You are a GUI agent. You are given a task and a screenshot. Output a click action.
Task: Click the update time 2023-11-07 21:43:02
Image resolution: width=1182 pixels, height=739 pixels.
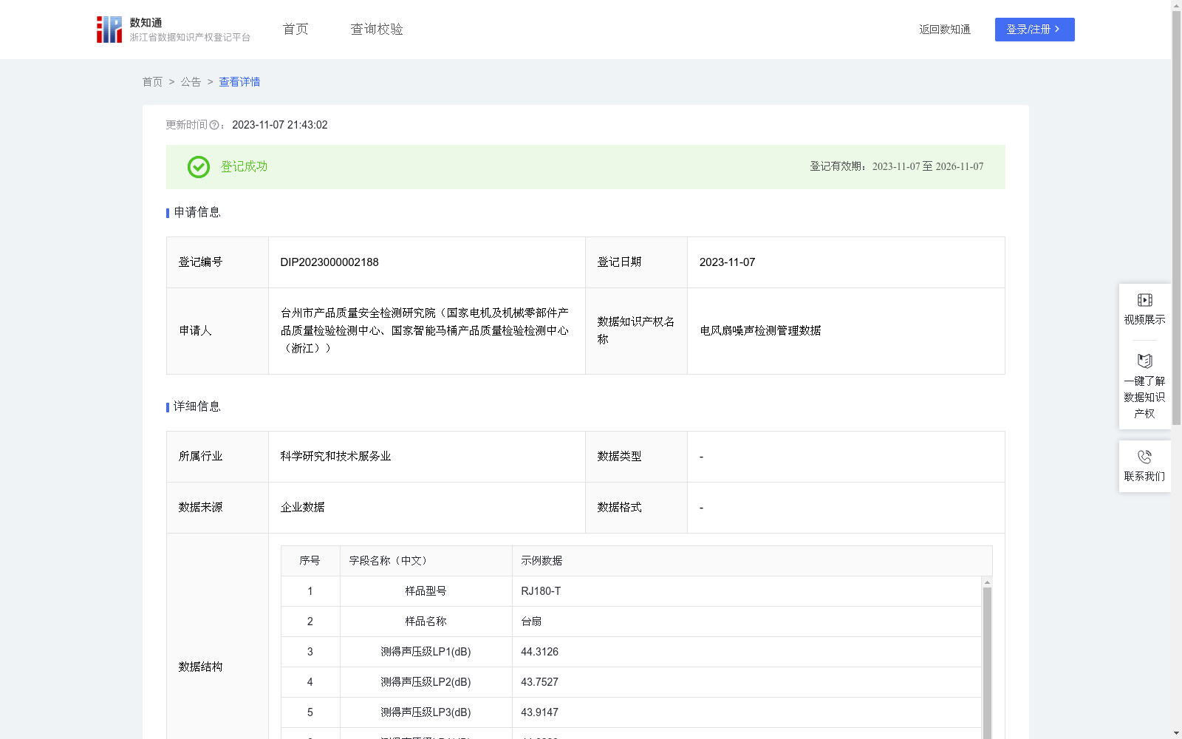click(x=279, y=126)
